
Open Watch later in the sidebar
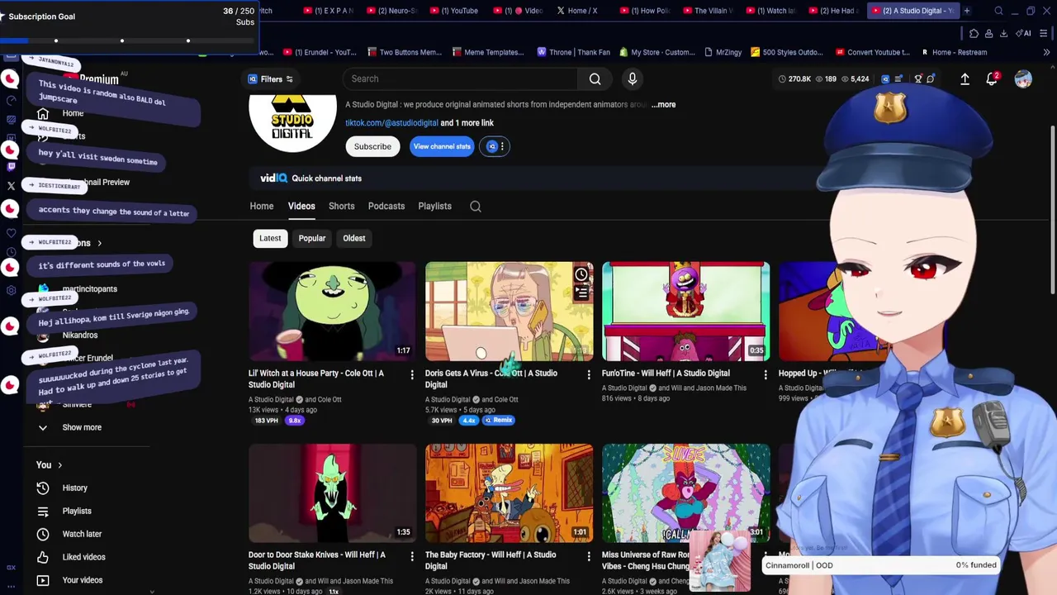[x=82, y=535]
